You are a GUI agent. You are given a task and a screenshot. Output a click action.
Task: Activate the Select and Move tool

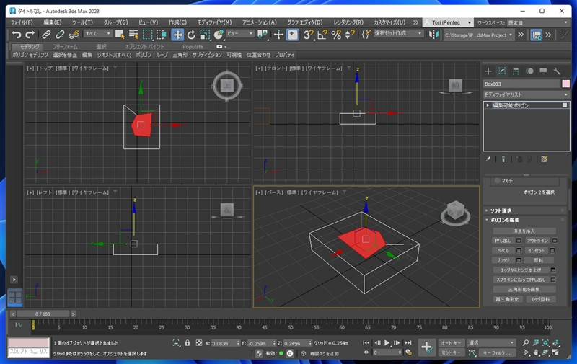(x=177, y=35)
